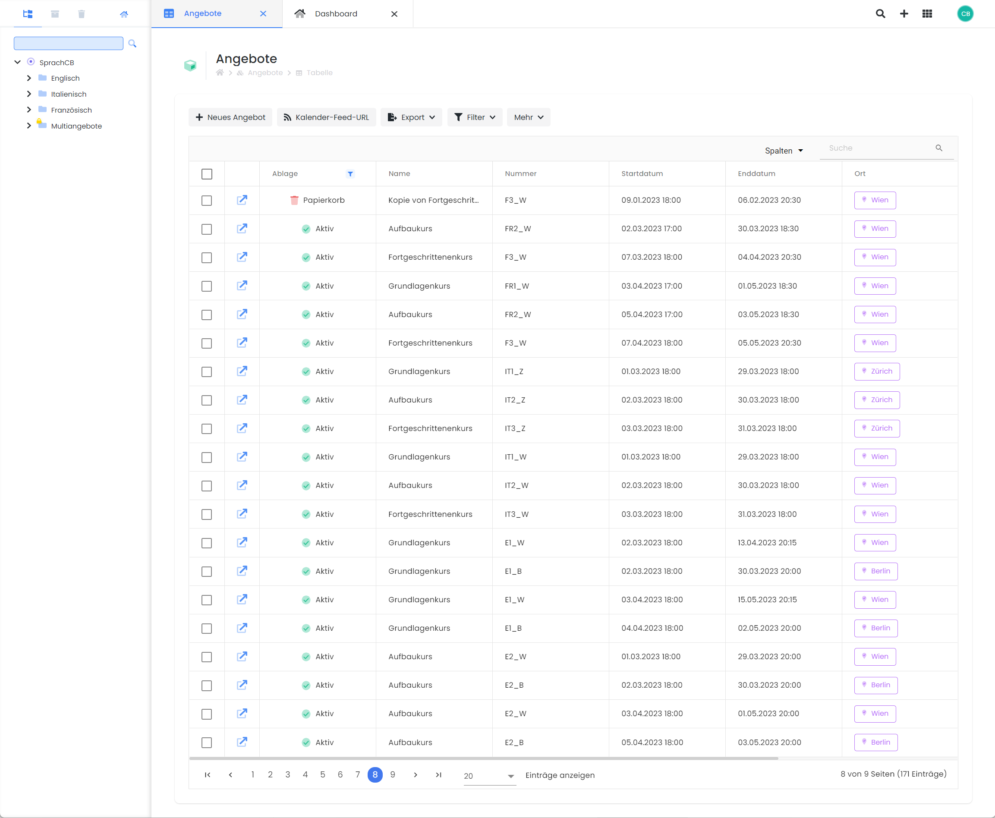Open the Spalten columns dropdown

pos(784,151)
